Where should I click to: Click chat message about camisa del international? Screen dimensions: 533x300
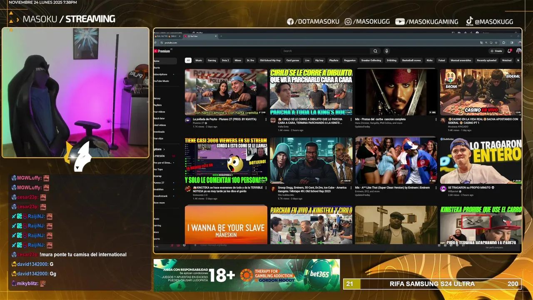click(x=83, y=255)
